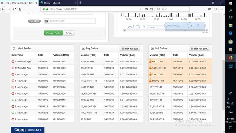236x133 pixels.
Task: Click the Latest Trades panel heading
Action: tap(24, 48)
